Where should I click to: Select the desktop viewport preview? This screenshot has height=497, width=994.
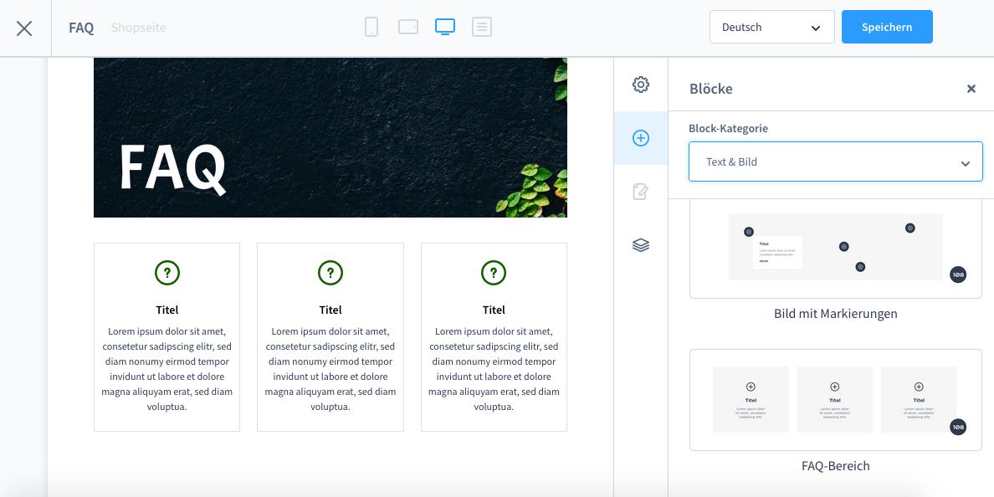tap(445, 27)
